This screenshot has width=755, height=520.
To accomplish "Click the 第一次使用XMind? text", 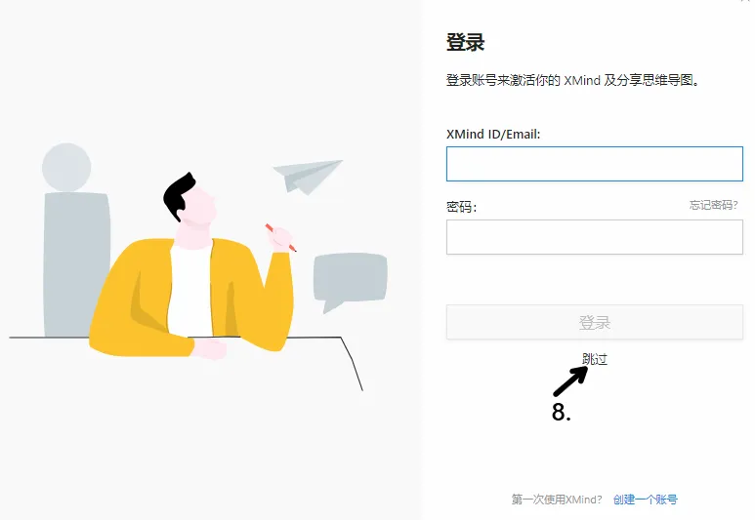I will (557, 500).
